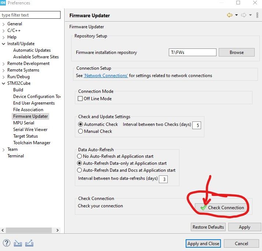Expand the Run/Debug node
The width and height of the screenshot is (262, 251).
coord(3,77)
